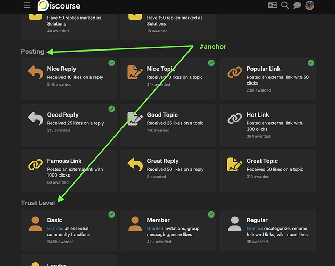Click the Discourse logo
Screen dimensions: 335x266
pos(59,5)
